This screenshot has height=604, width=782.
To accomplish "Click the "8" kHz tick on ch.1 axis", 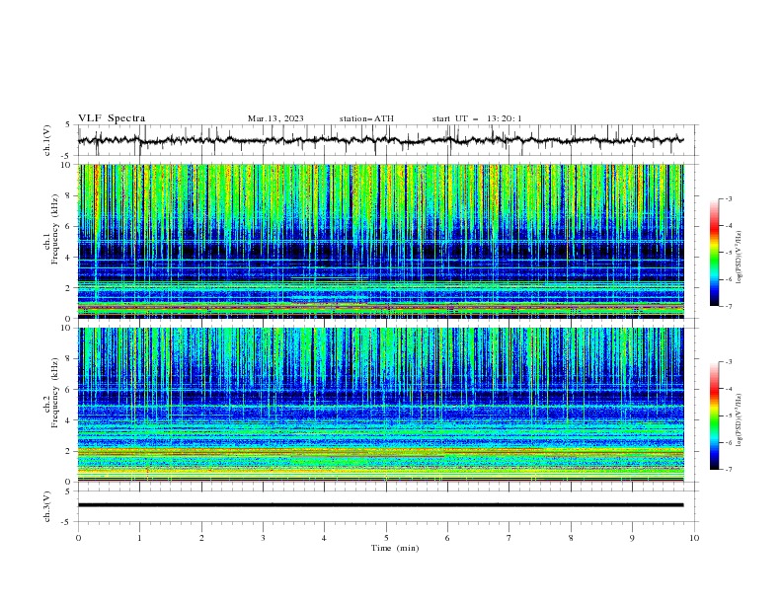I will pyautogui.click(x=70, y=195).
